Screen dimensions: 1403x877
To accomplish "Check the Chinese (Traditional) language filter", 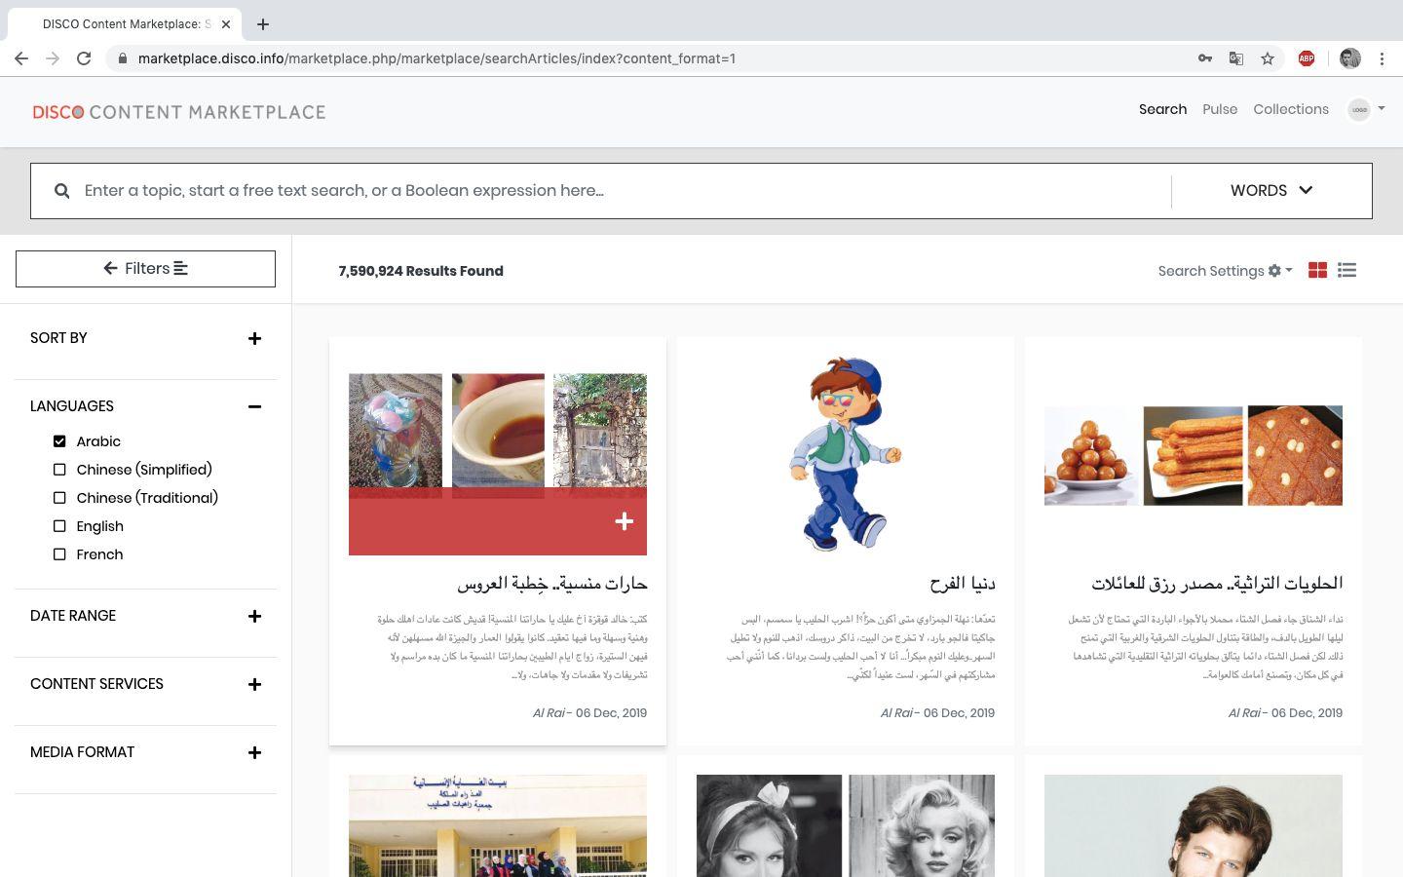I will pos(59,498).
